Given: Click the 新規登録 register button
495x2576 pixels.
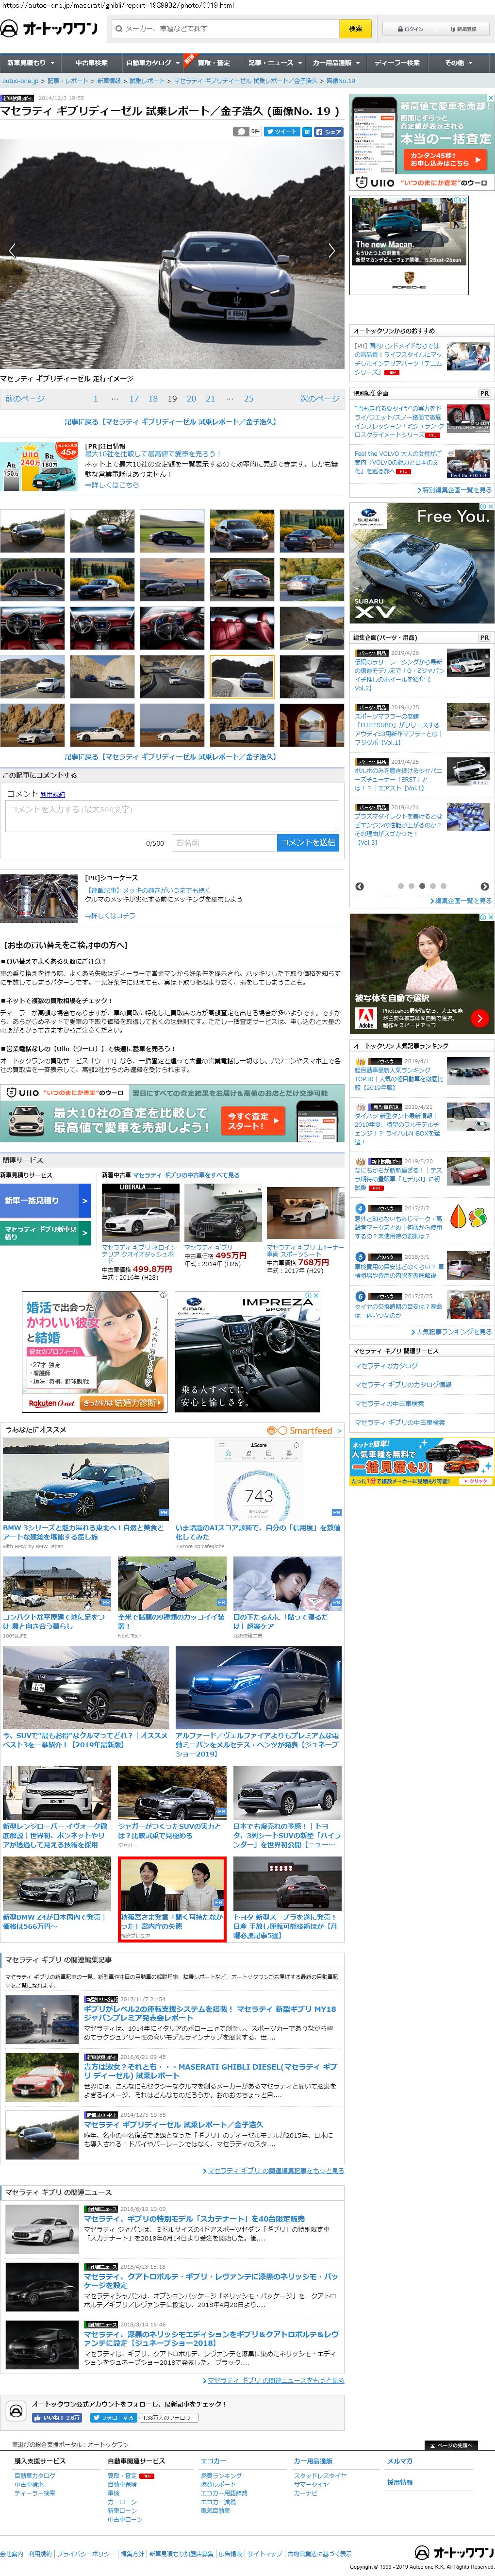Looking at the screenshot, I should (x=464, y=29).
